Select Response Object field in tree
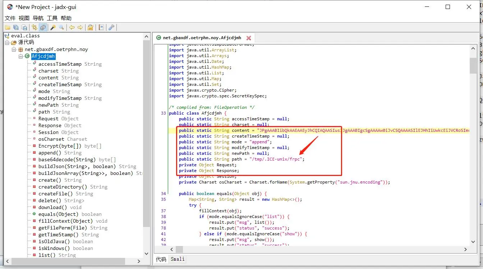The image size is (483, 269). tap(60, 125)
